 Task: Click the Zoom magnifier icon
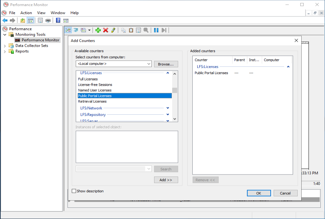pyautogui.click(x=146, y=30)
